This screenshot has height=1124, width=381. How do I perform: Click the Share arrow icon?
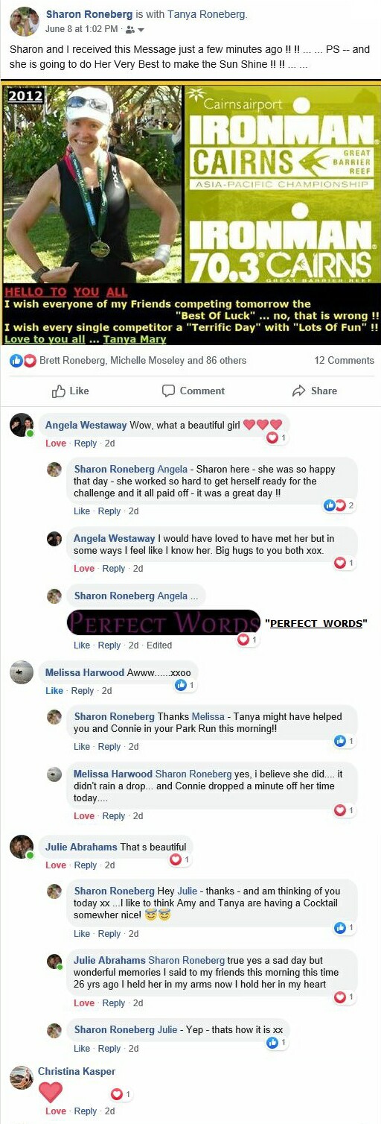(x=298, y=391)
